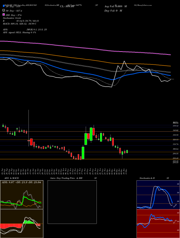Click the peak of the white price line
Screen dimensions: 180x238
(x=124, y=61)
